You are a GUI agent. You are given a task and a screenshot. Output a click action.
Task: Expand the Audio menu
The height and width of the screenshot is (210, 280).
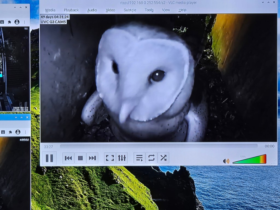coord(92,10)
